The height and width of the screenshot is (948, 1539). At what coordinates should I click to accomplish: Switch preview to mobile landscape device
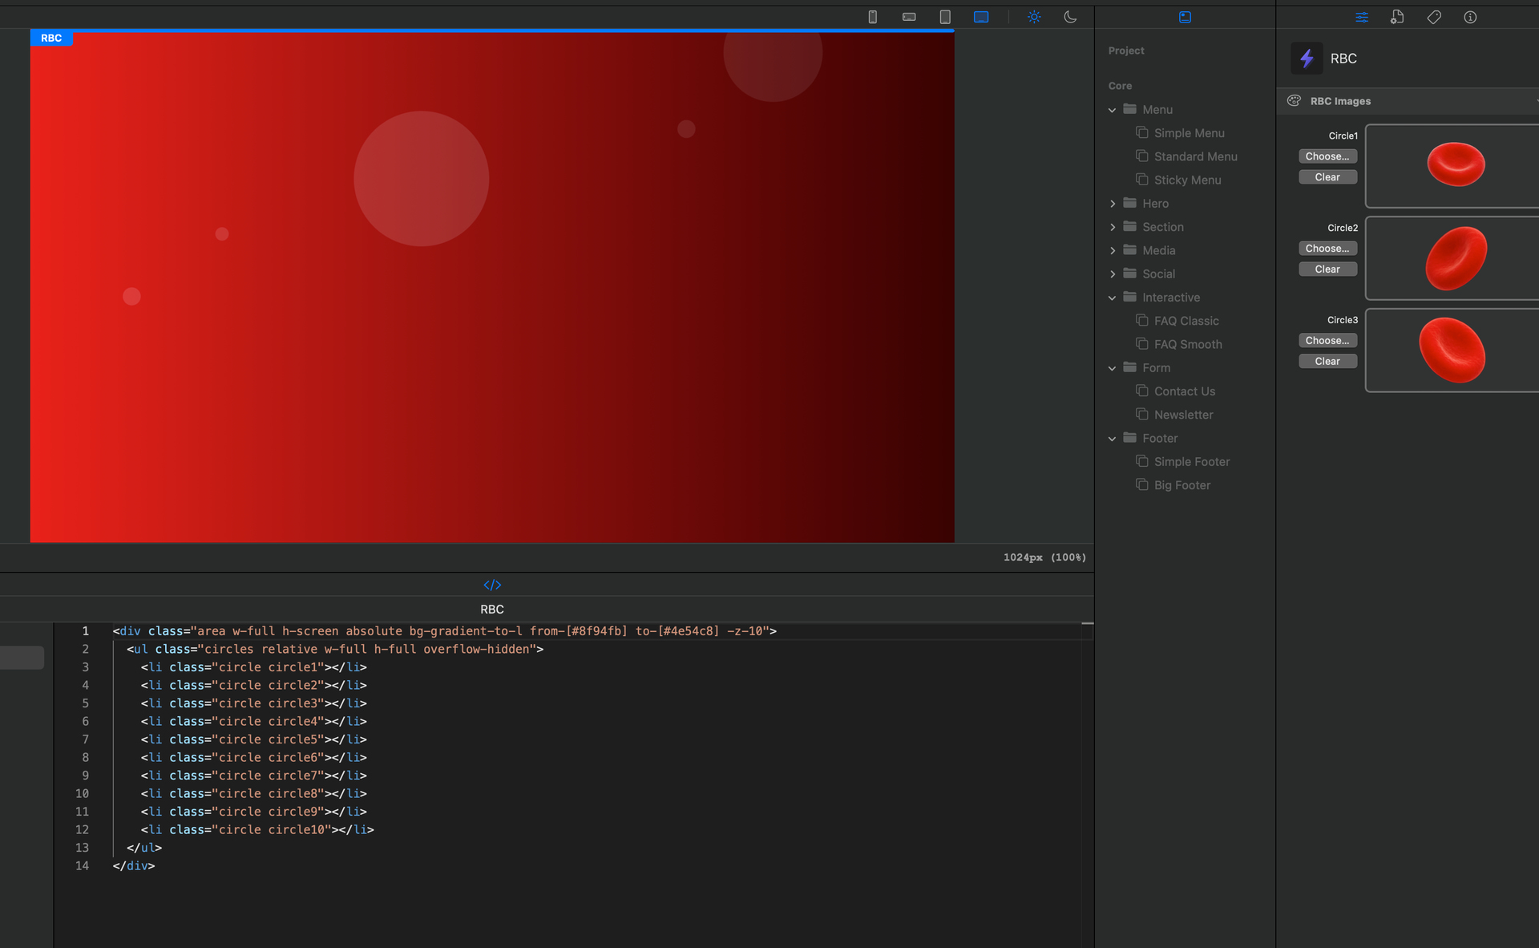pyautogui.click(x=909, y=17)
